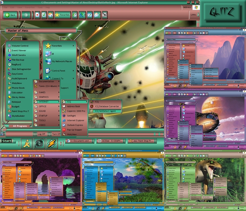Click the Home toolbar icon
Screen dimensions: 246x211
(x=50, y=15)
